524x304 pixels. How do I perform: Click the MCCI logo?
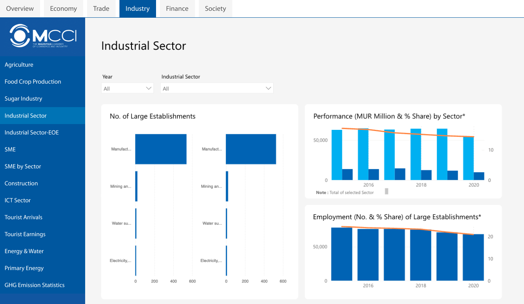click(42, 36)
